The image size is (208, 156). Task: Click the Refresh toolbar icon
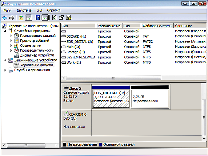tap(54, 18)
